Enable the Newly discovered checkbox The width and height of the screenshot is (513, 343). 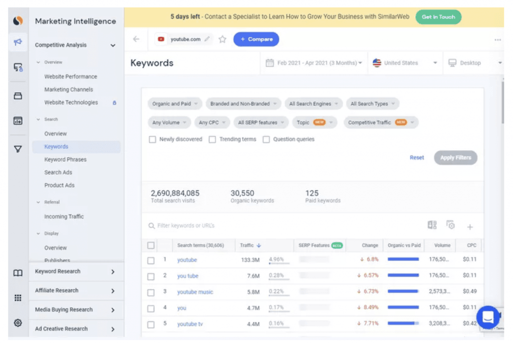[152, 139]
